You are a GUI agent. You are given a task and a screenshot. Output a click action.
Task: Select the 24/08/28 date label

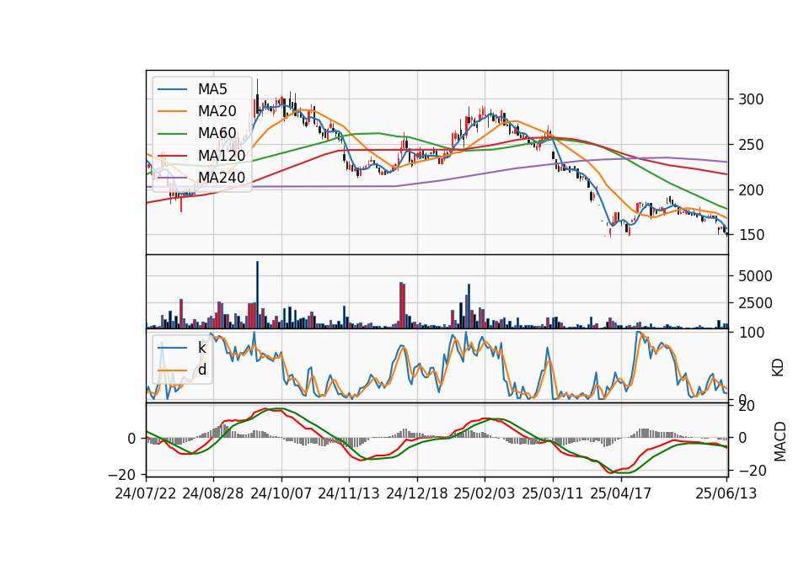point(213,493)
